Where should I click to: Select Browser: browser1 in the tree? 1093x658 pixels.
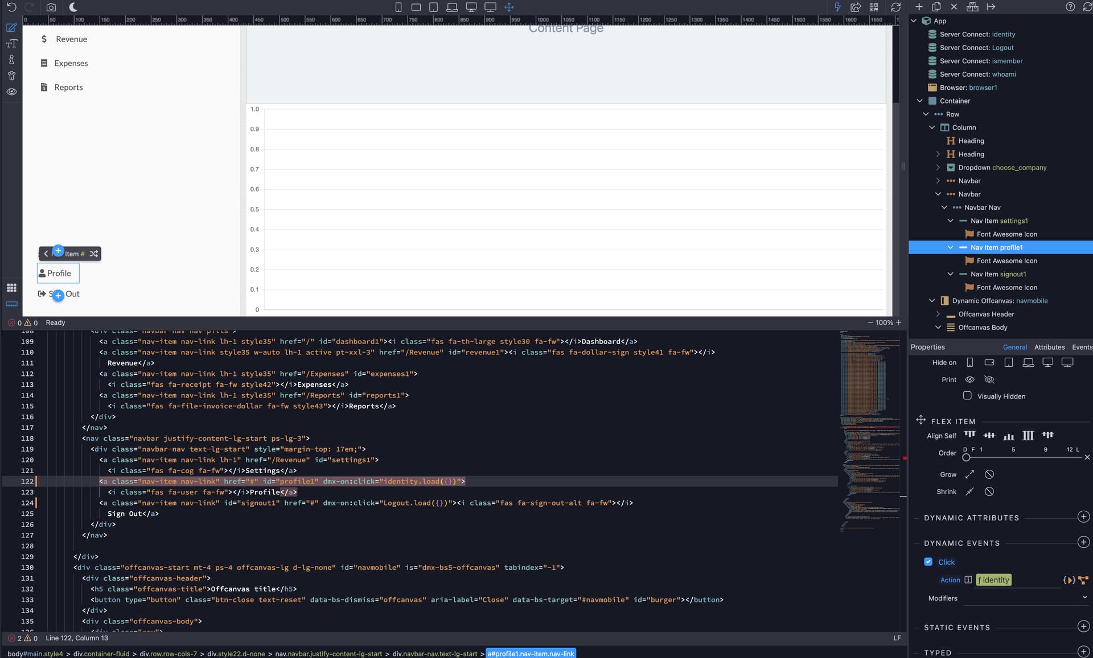pyautogui.click(x=968, y=88)
